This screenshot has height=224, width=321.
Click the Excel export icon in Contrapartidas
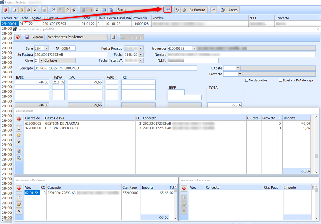tap(19, 158)
